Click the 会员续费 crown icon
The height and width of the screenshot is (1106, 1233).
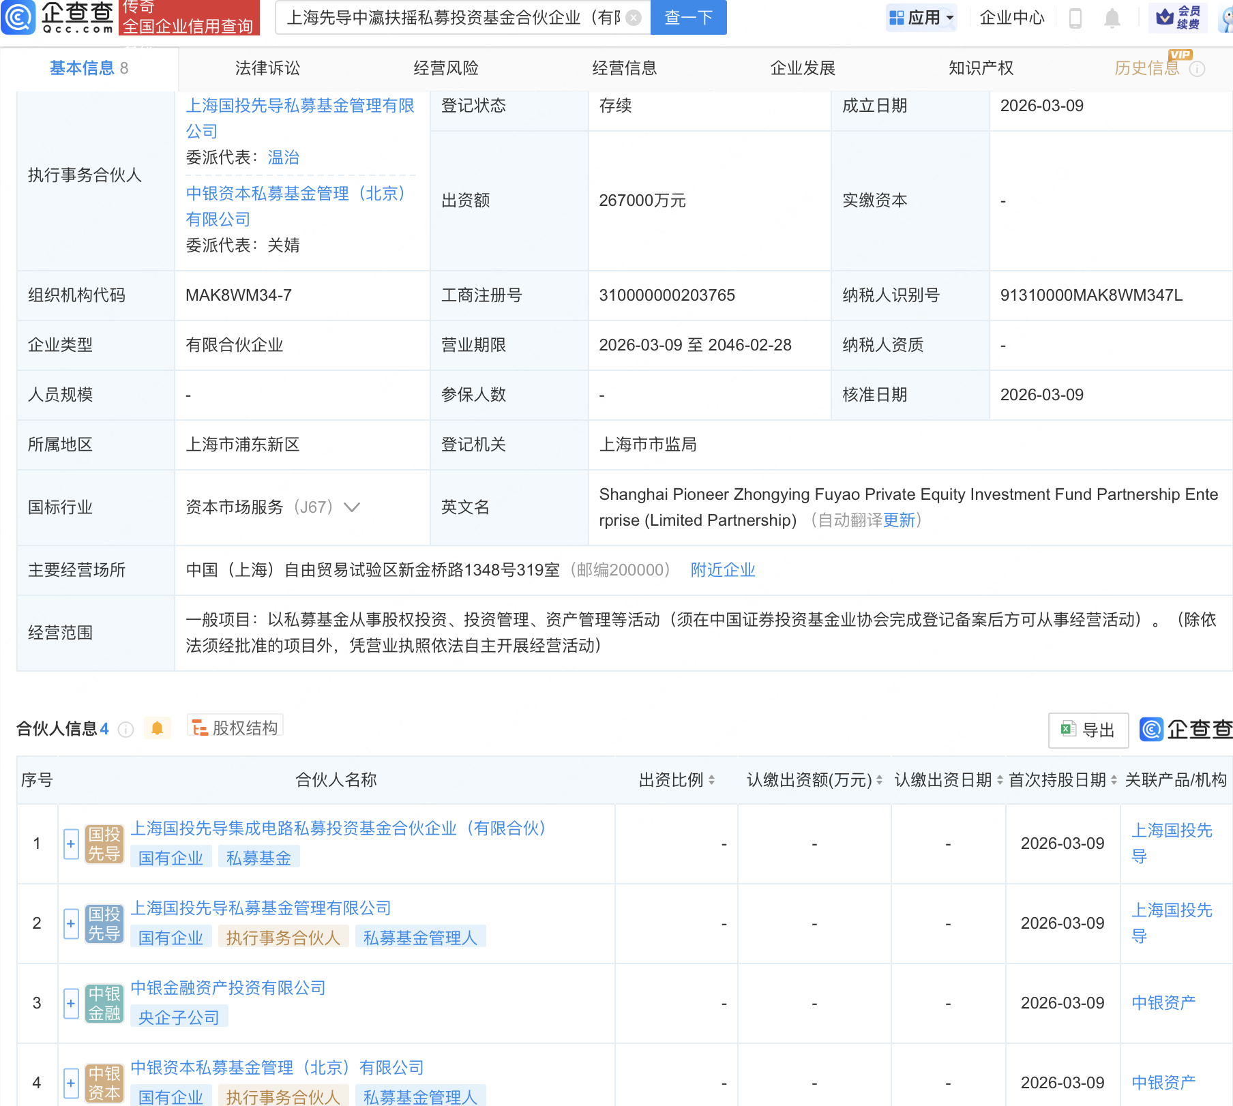pos(1166,18)
